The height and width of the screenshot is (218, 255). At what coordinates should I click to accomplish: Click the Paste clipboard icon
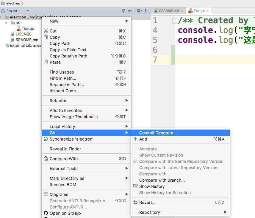46,62
